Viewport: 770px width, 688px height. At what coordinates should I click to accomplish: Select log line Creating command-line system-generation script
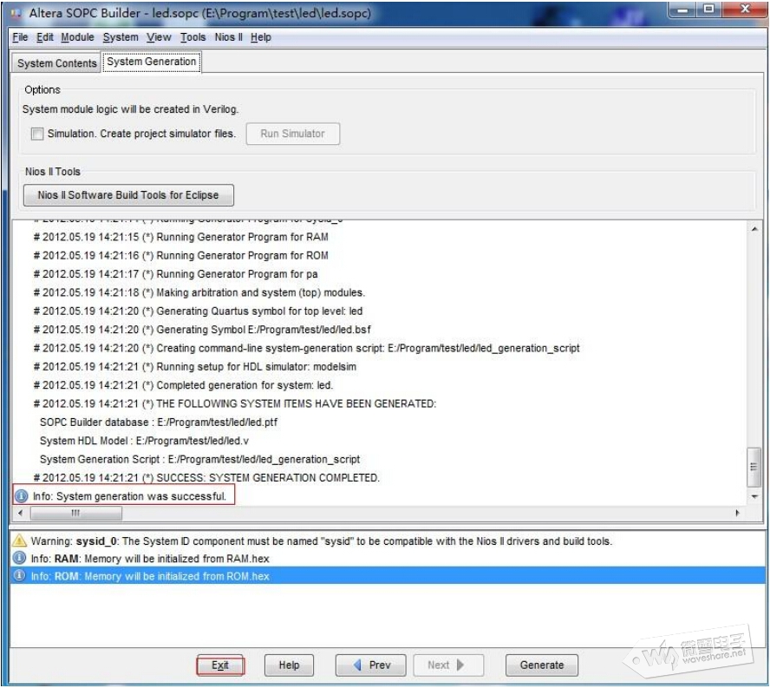tap(306, 349)
